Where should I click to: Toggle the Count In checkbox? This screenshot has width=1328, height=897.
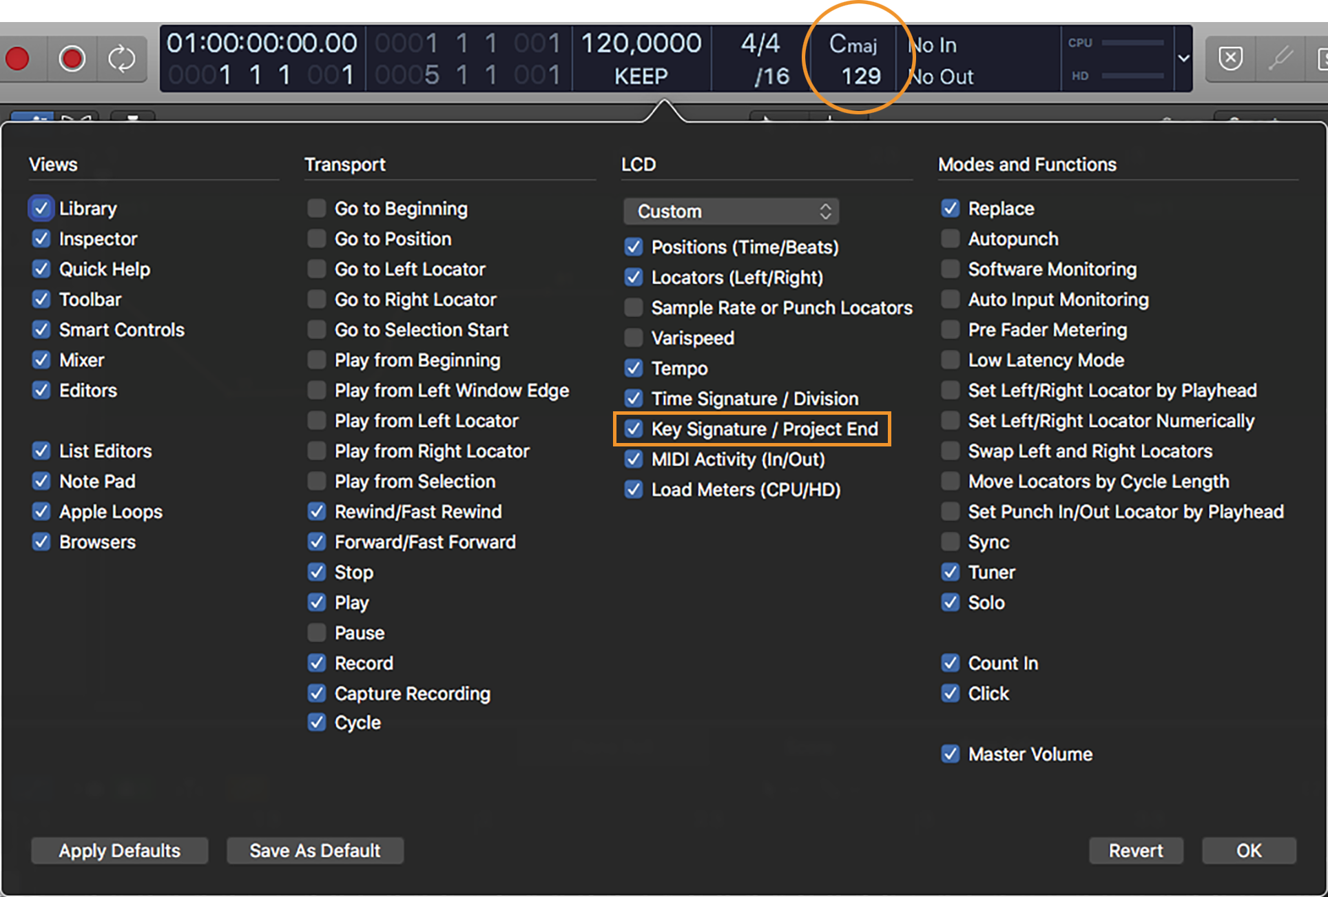click(951, 663)
